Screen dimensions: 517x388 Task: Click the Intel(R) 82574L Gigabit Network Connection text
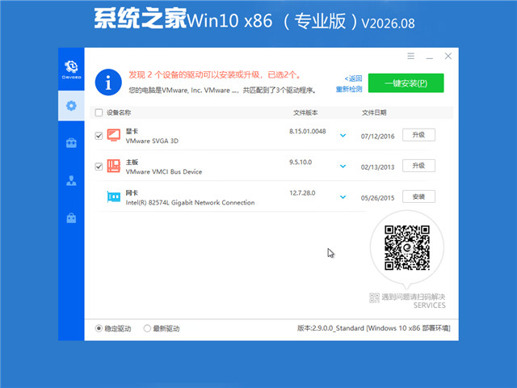pos(191,203)
